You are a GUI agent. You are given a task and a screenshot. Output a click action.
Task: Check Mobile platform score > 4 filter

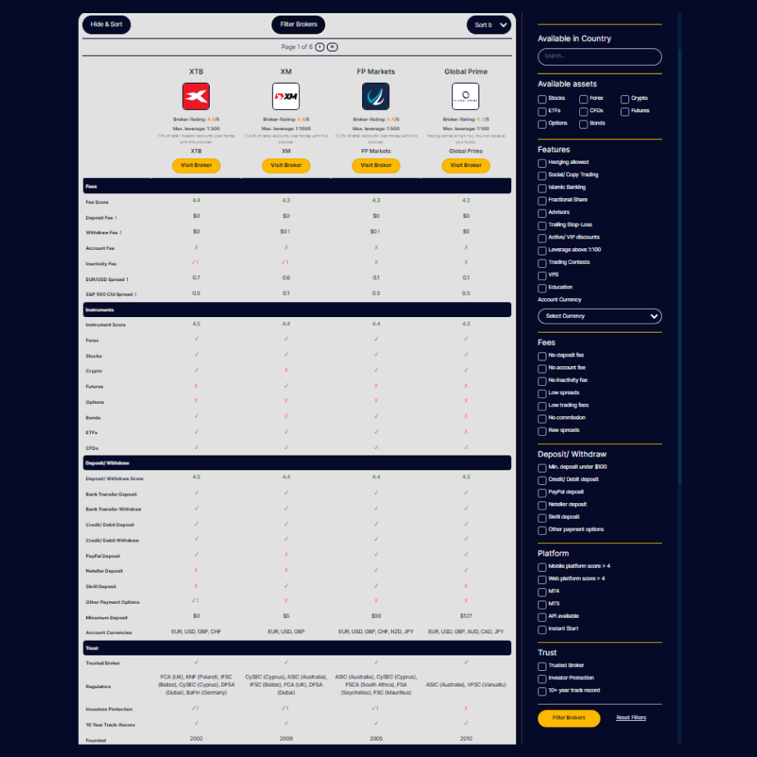(542, 567)
